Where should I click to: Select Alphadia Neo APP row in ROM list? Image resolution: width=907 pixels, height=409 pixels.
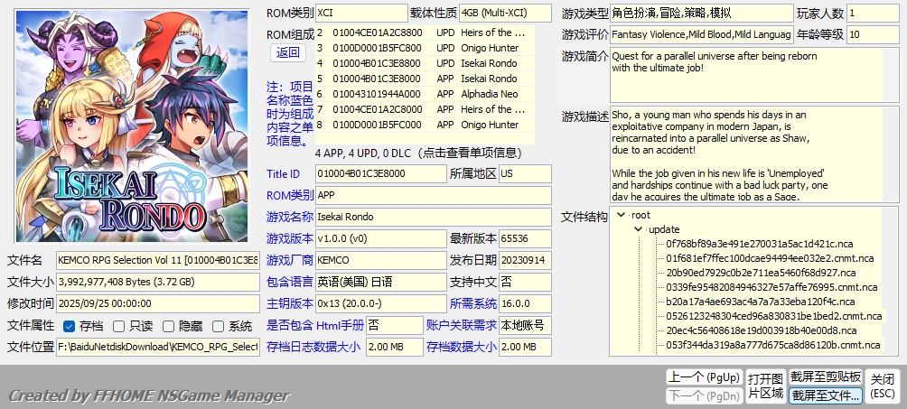425,94
